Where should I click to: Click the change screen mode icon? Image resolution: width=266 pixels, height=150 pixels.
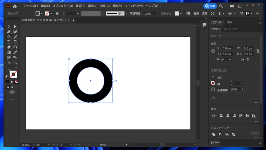(x=12, y=93)
